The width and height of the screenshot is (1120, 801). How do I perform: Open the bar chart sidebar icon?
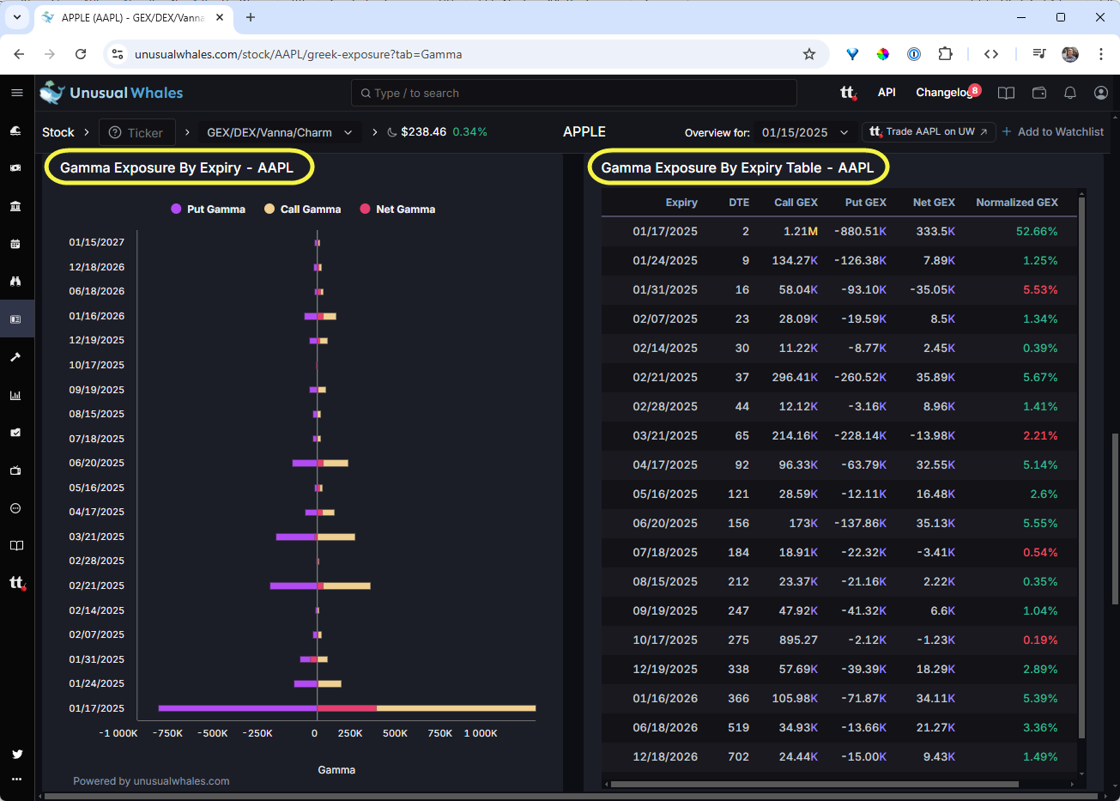click(15, 395)
